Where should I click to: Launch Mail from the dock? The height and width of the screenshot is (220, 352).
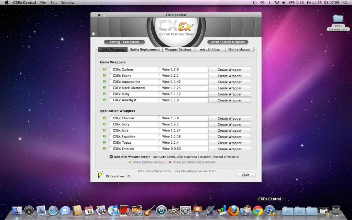(x=41, y=211)
